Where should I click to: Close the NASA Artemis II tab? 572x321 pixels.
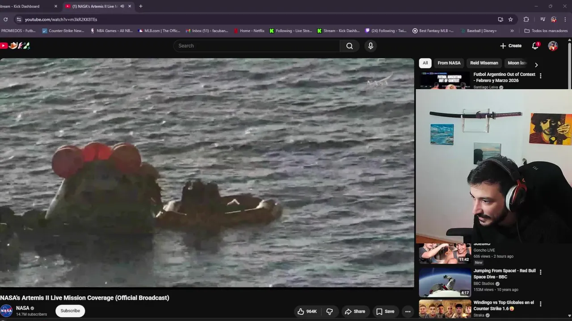point(130,6)
